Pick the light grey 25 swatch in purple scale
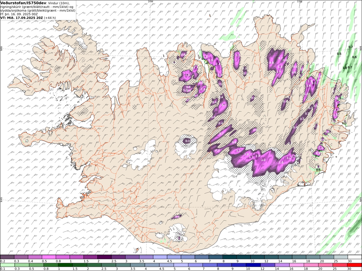Viewport: 362px width, 271px height. [x=341, y=257]
